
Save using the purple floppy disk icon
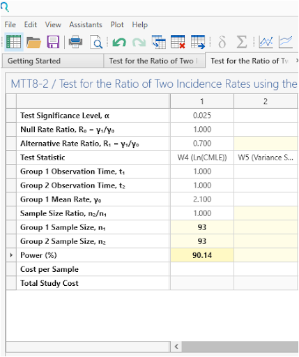pos(53,42)
